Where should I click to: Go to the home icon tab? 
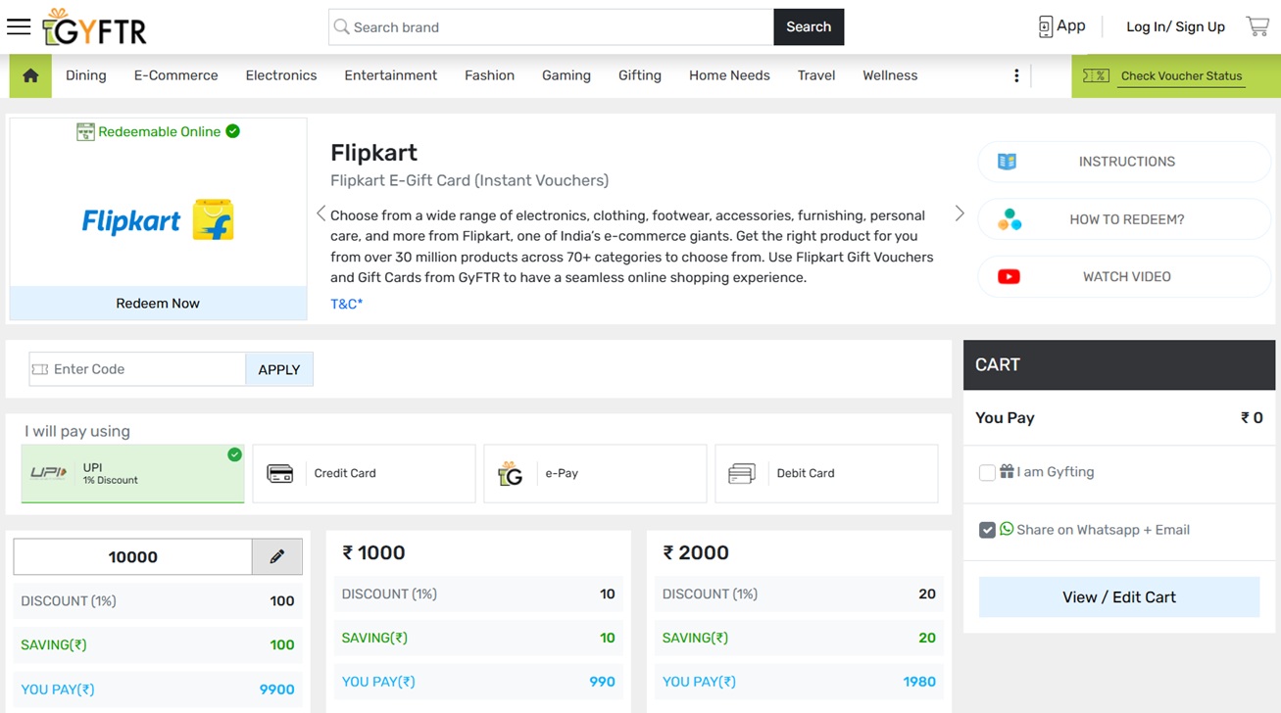pos(30,75)
